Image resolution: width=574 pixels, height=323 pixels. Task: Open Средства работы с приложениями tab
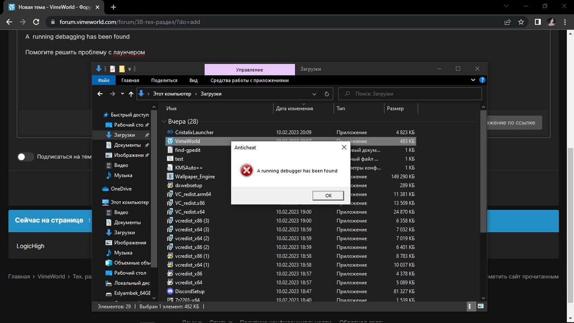coord(249,80)
